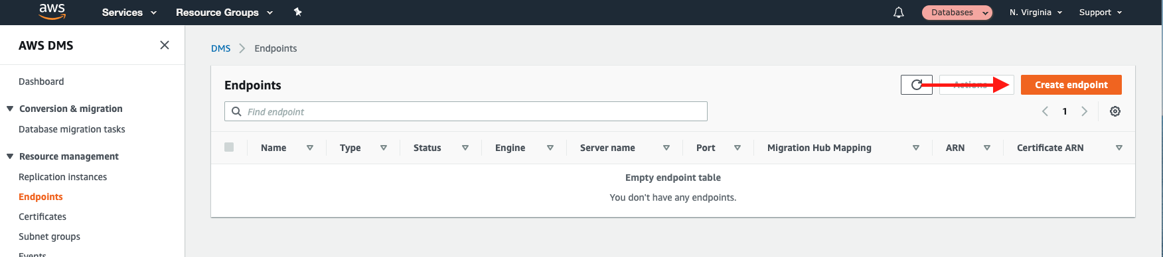The image size is (1163, 257).
Task: Sort by ARN column arrow
Action: [987, 148]
